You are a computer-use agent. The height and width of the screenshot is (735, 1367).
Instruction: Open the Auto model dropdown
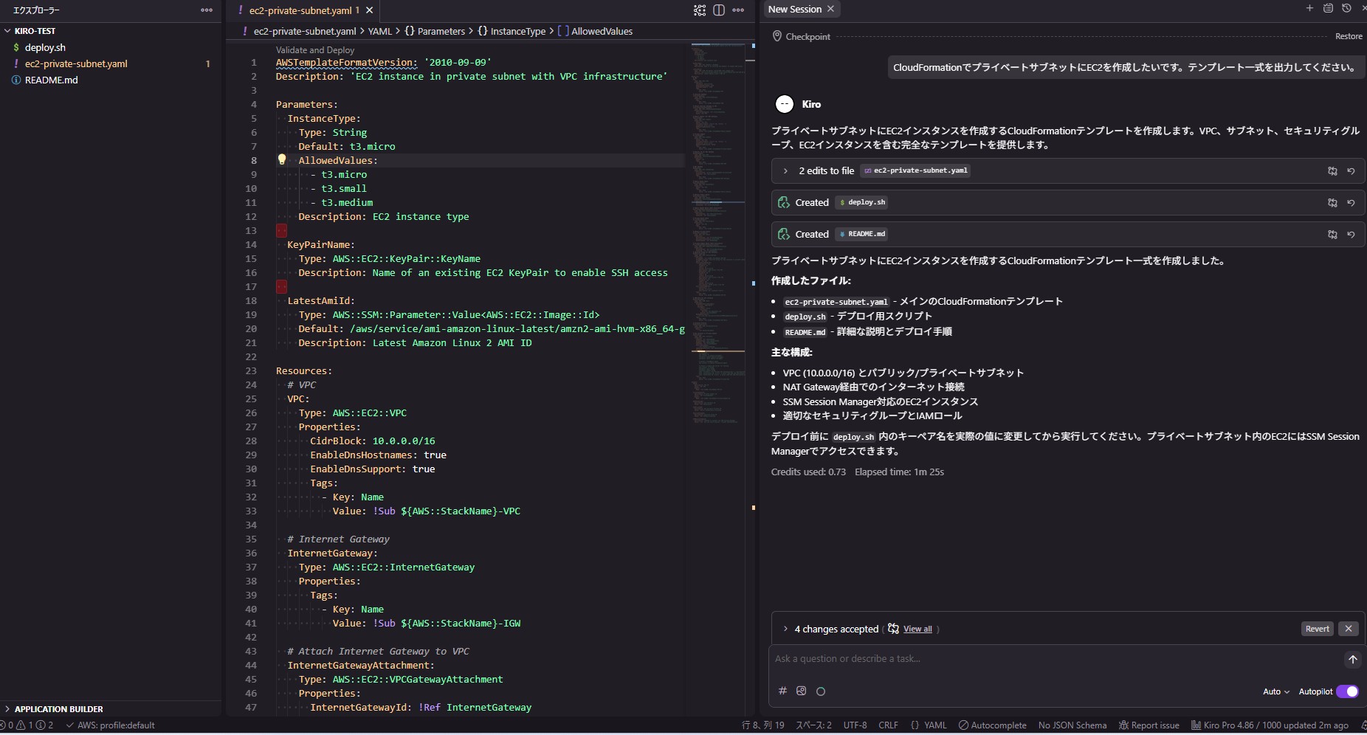1276,691
